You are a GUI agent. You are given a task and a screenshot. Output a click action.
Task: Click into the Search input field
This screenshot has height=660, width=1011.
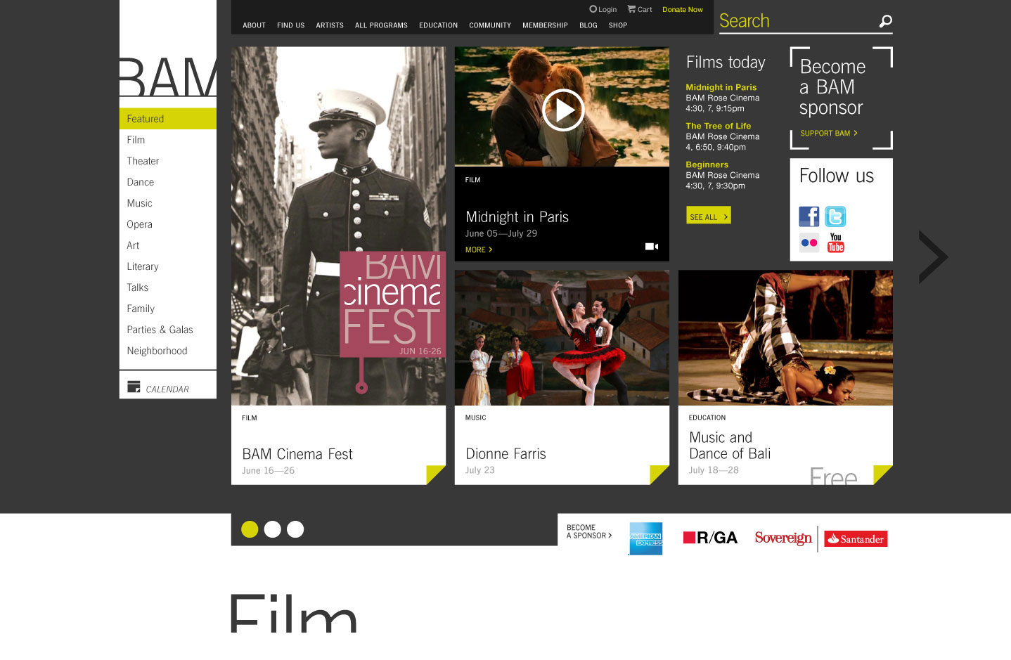794,21
